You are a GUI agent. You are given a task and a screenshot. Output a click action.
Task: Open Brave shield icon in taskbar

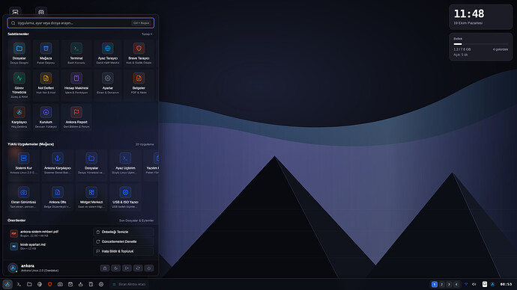click(x=49, y=285)
